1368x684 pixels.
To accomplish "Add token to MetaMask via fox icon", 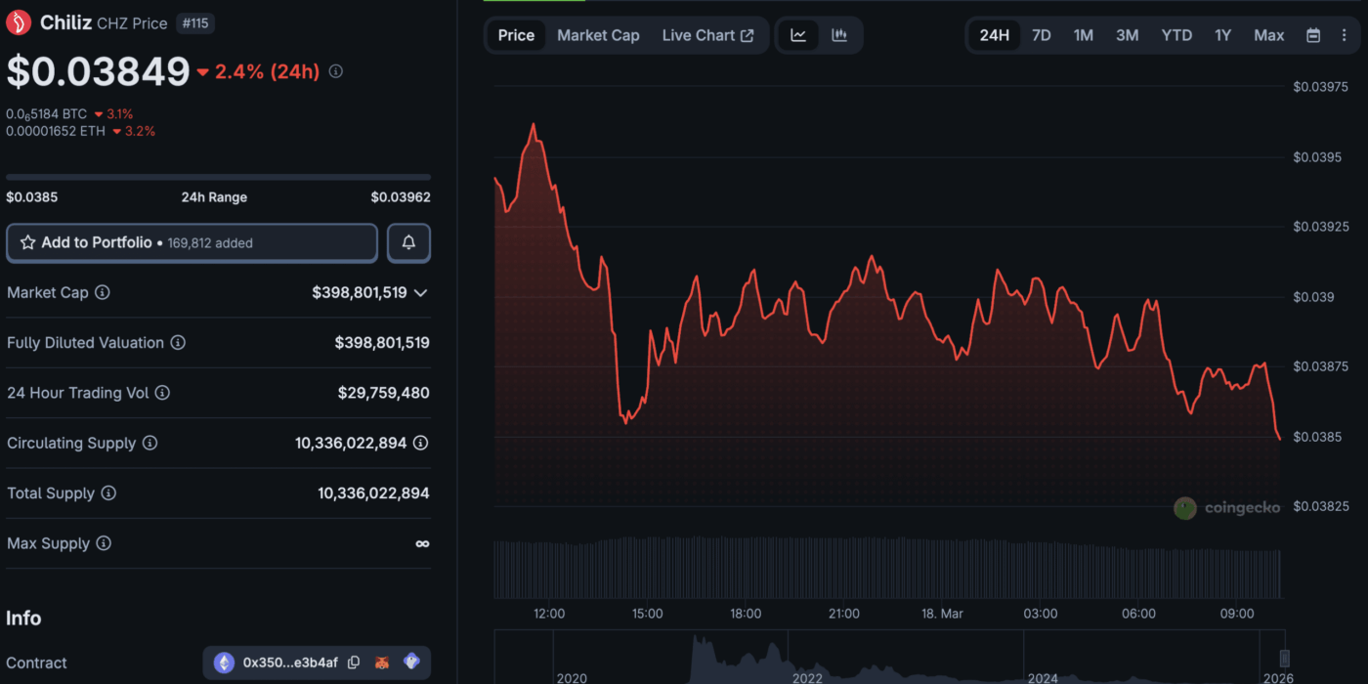I will [382, 663].
